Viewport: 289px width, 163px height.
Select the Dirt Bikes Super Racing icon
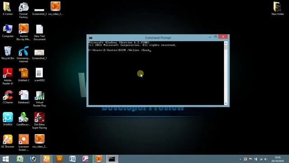(39, 120)
